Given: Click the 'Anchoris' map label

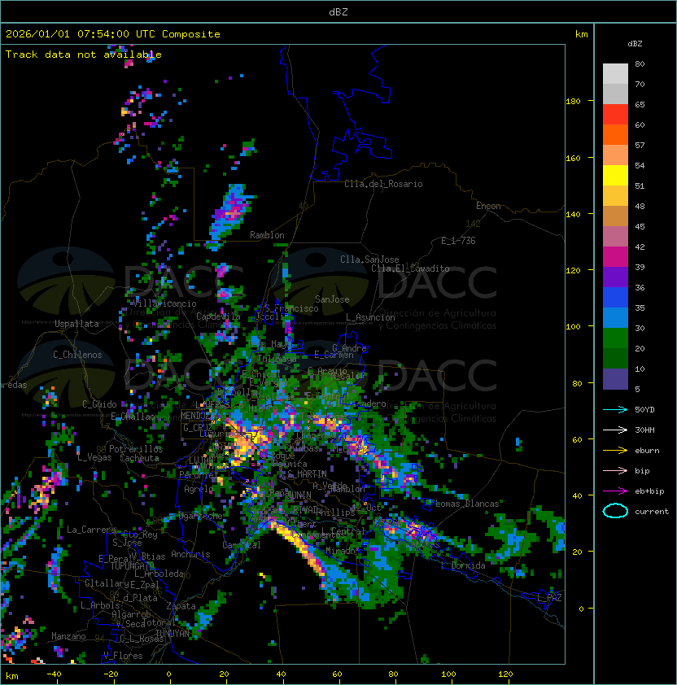Looking at the screenshot, I should click(190, 554).
